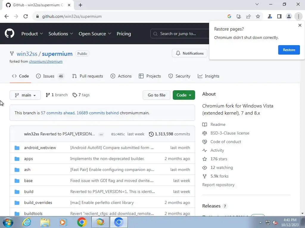Screen dimensions: 305x228
Task: Open the Chromium three-dot menu
Action: (298, 17)
